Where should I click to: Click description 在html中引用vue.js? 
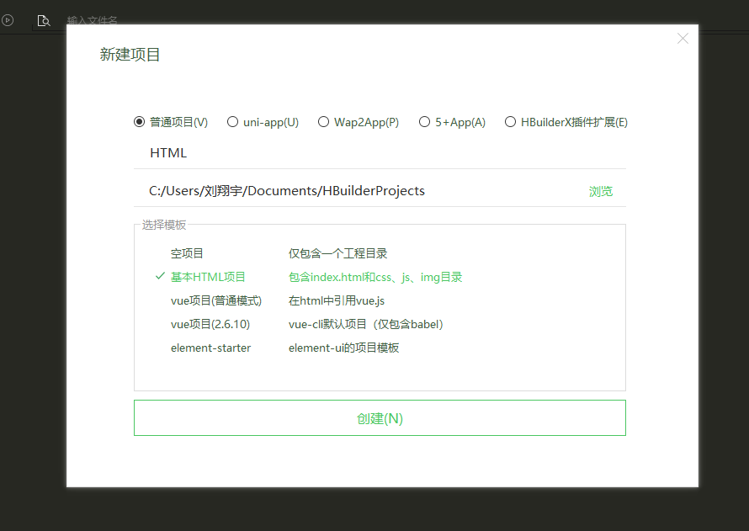pyautogui.click(x=337, y=300)
